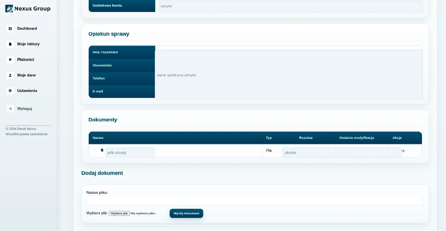
Task: Click the Nie wybrano pliku status text
Action: 143,213
